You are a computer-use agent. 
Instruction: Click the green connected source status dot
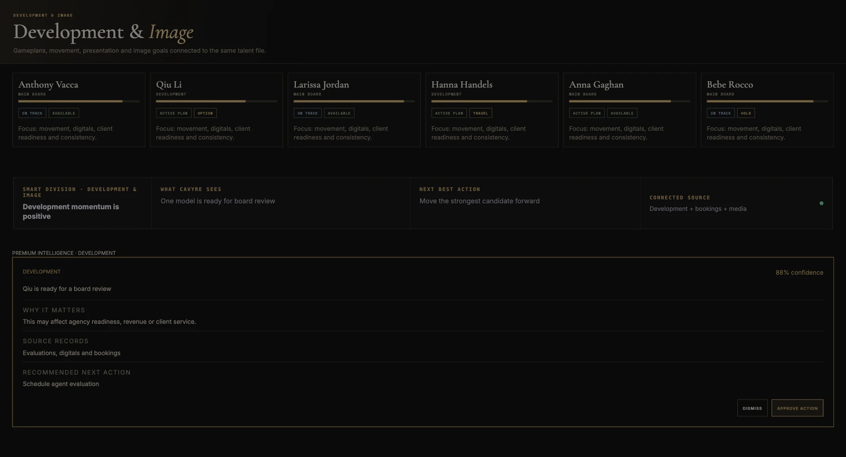tap(821, 203)
